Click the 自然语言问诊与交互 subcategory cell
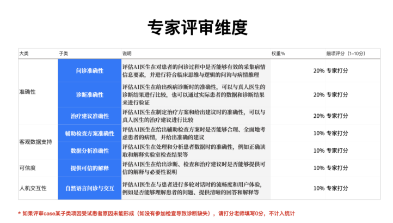Viewport: 393px width, 223px height. [x=89, y=188]
